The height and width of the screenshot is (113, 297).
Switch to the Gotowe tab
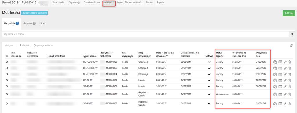pos(29,24)
